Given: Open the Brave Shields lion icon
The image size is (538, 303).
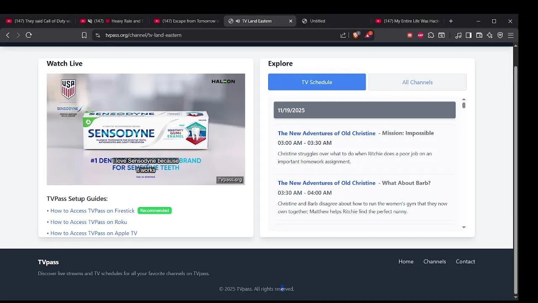Looking at the screenshot, I should 356,35.
